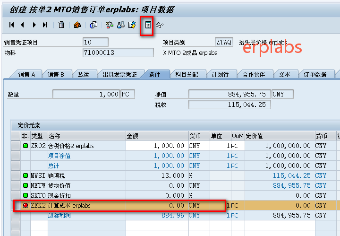Image resolution: width=340 pixels, height=236 pixels.
Task: Click the calculator costing icon
Action: [x=148, y=25]
